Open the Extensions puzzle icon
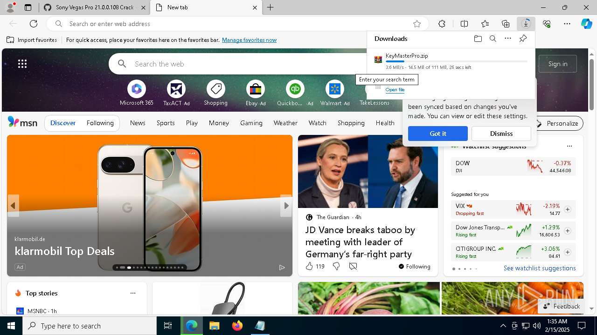 click(x=442, y=24)
